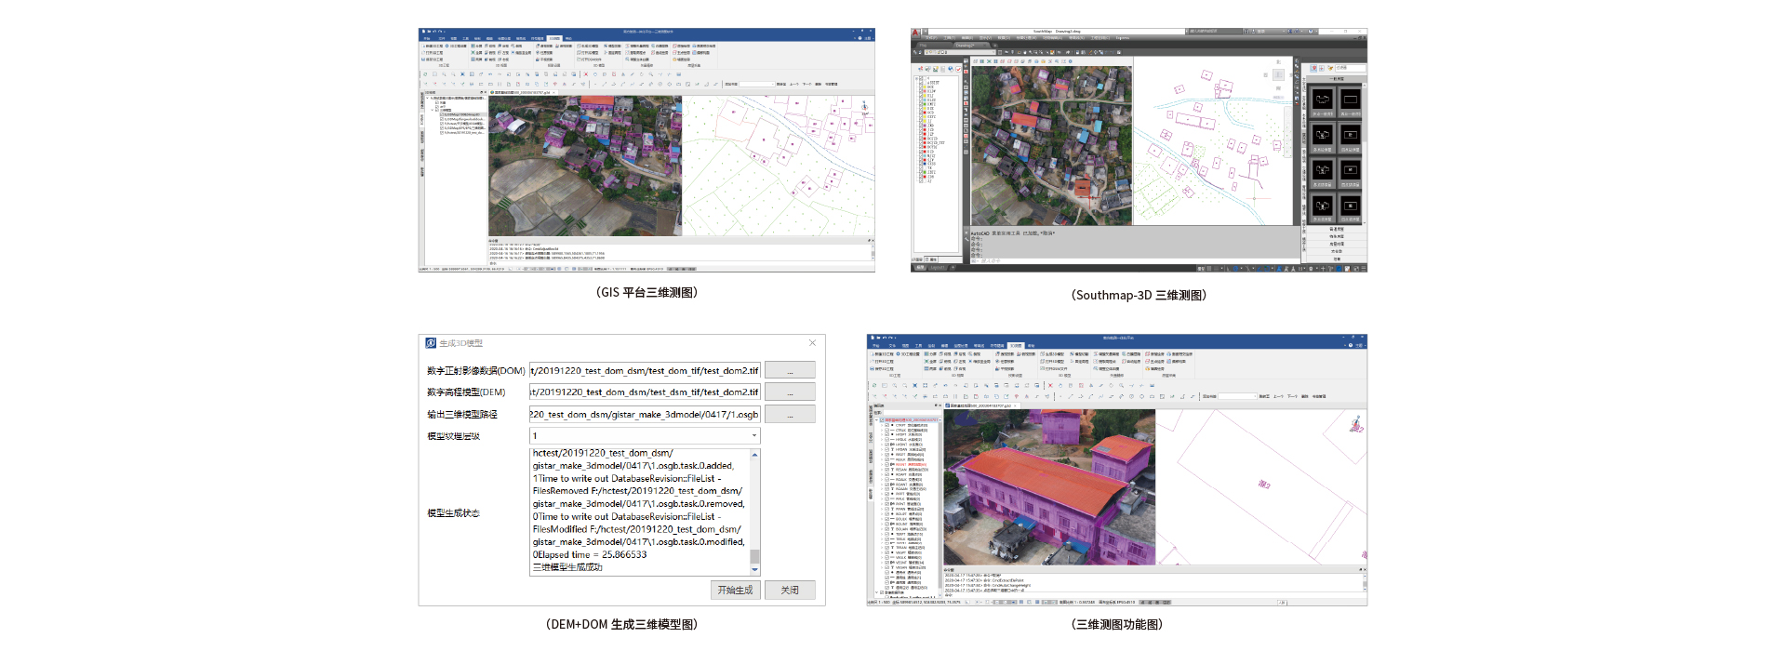
Task: Click the 开始生成 button
Action: 735,591
